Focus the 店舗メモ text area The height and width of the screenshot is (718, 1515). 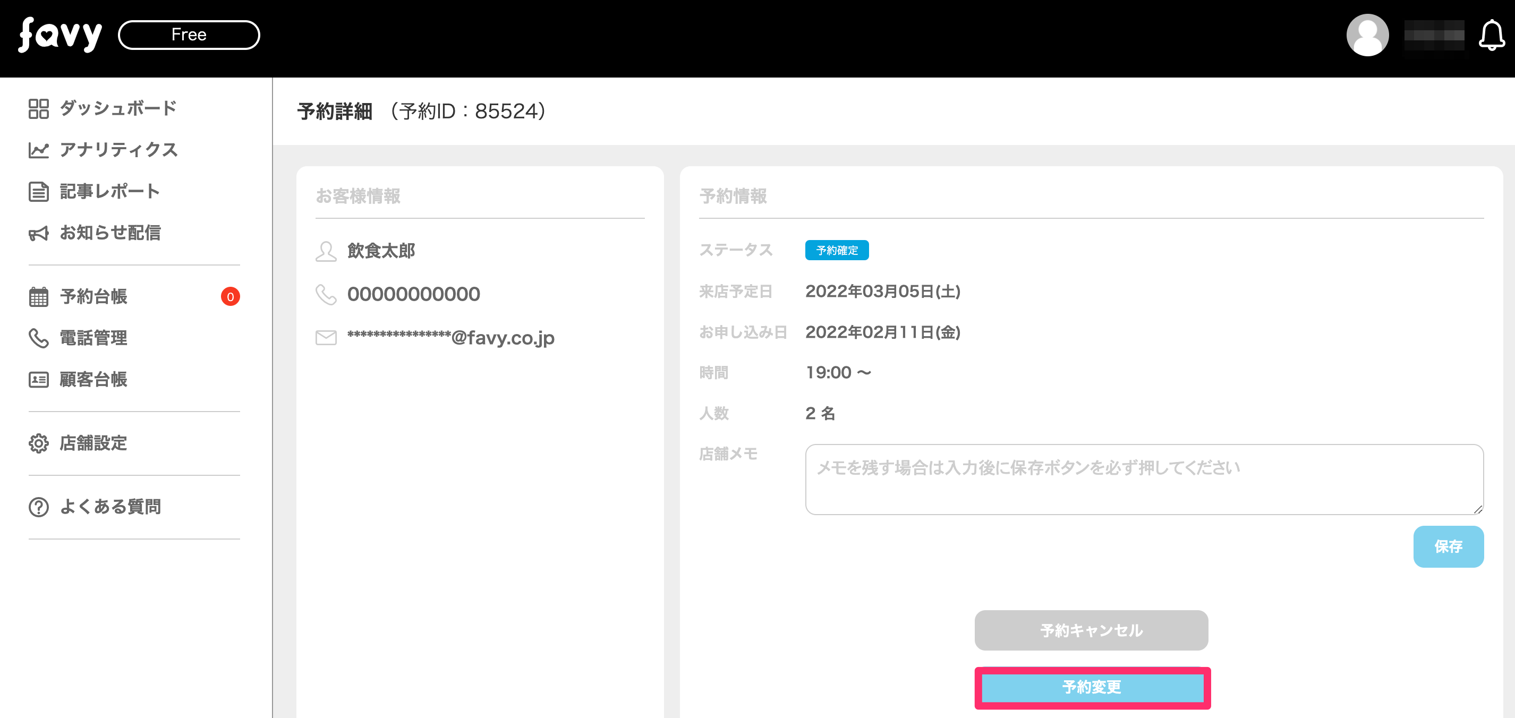[1144, 479]
